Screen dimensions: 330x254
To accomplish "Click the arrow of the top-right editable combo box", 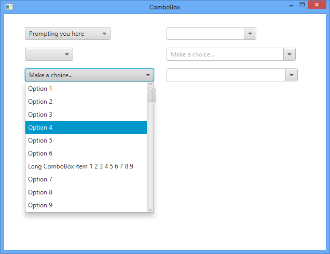I will pyautogui.click(x=250, y=34).
